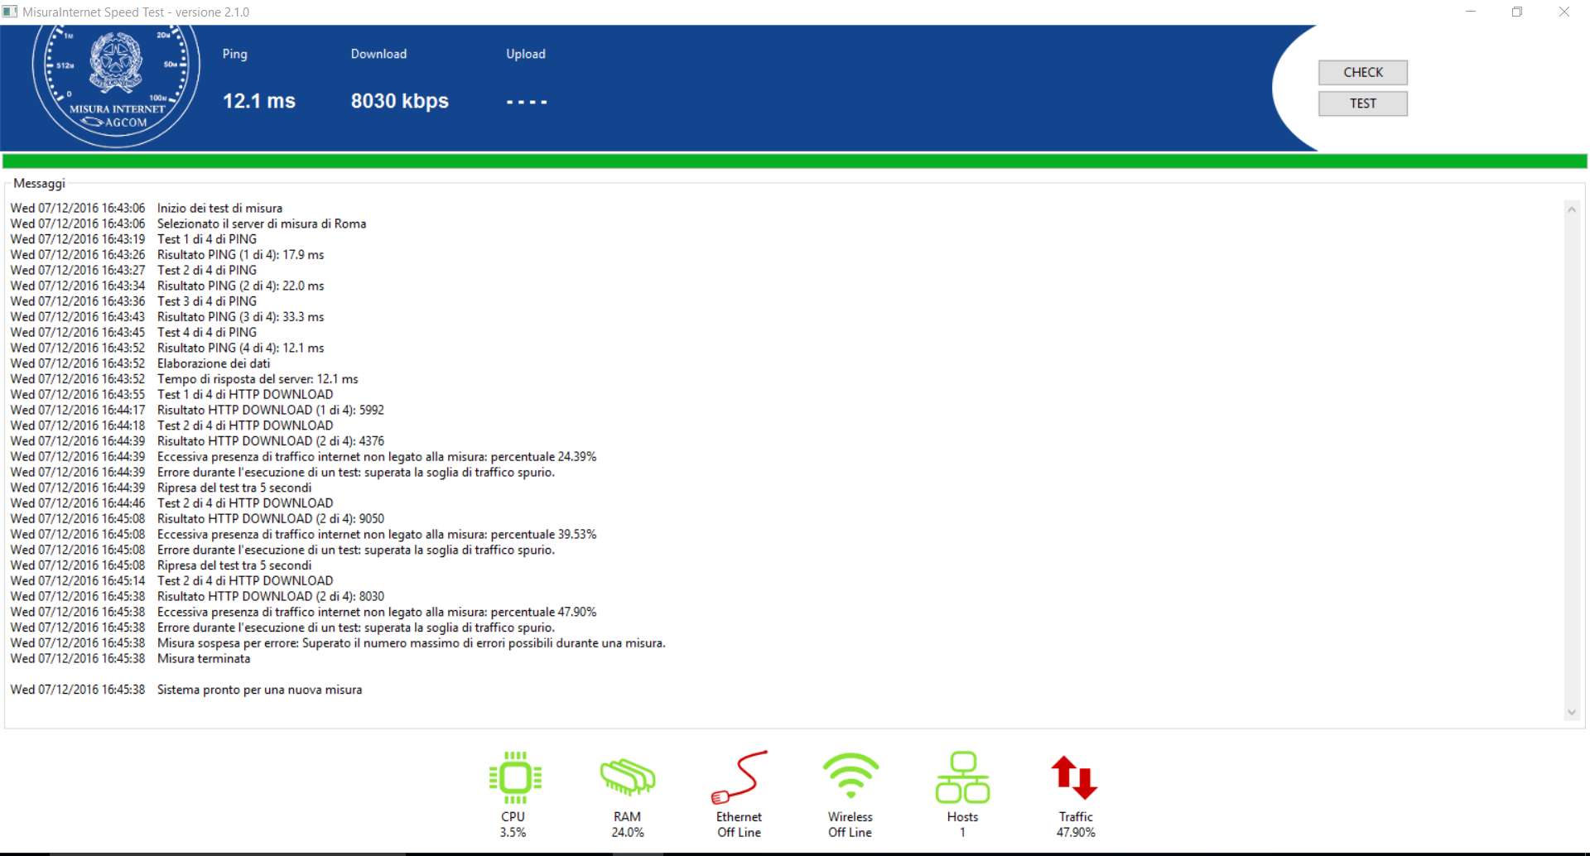The width and height of the screenshot is (1590, 856).
Task: Select the 'Misura terminata' log line
Action: pyautogui.click(x=204, y=658)
